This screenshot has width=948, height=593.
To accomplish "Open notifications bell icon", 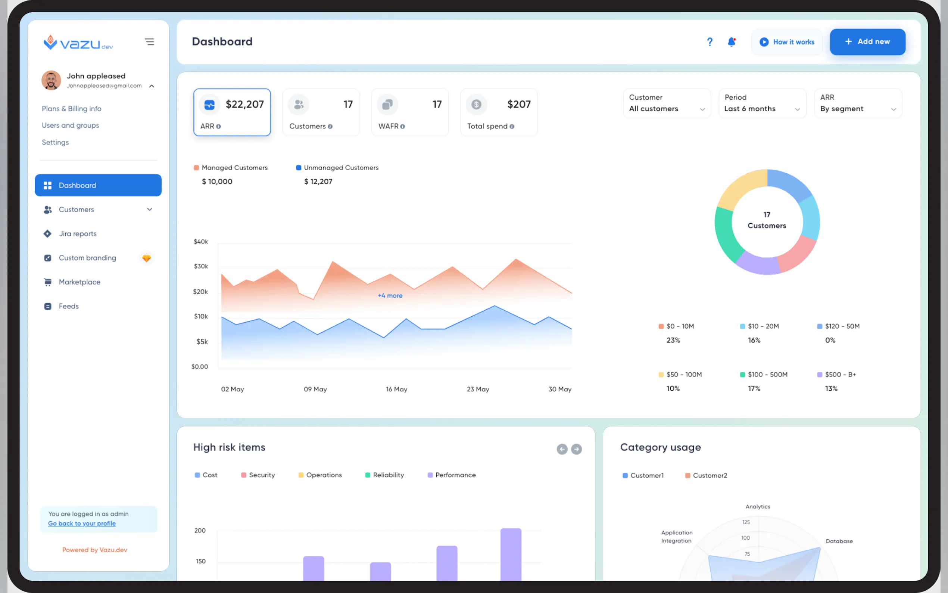I will click(x=731, y=42).
